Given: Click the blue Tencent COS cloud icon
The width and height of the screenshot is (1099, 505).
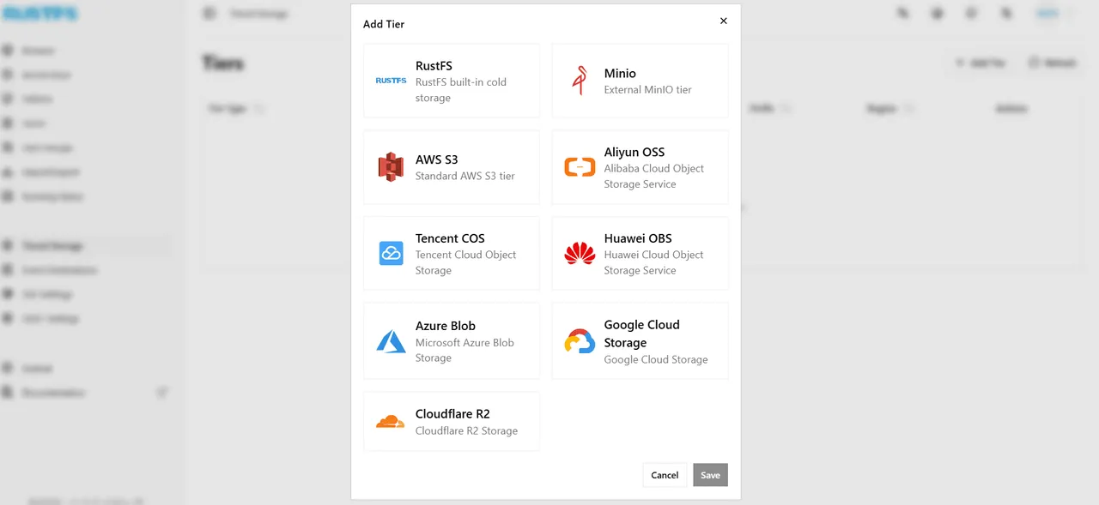Looking at the screenshot, I should point(392,253).
